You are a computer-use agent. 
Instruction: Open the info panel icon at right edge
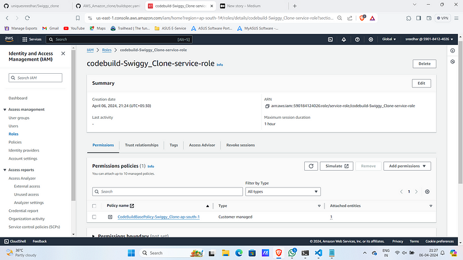(x=453, y=51)
